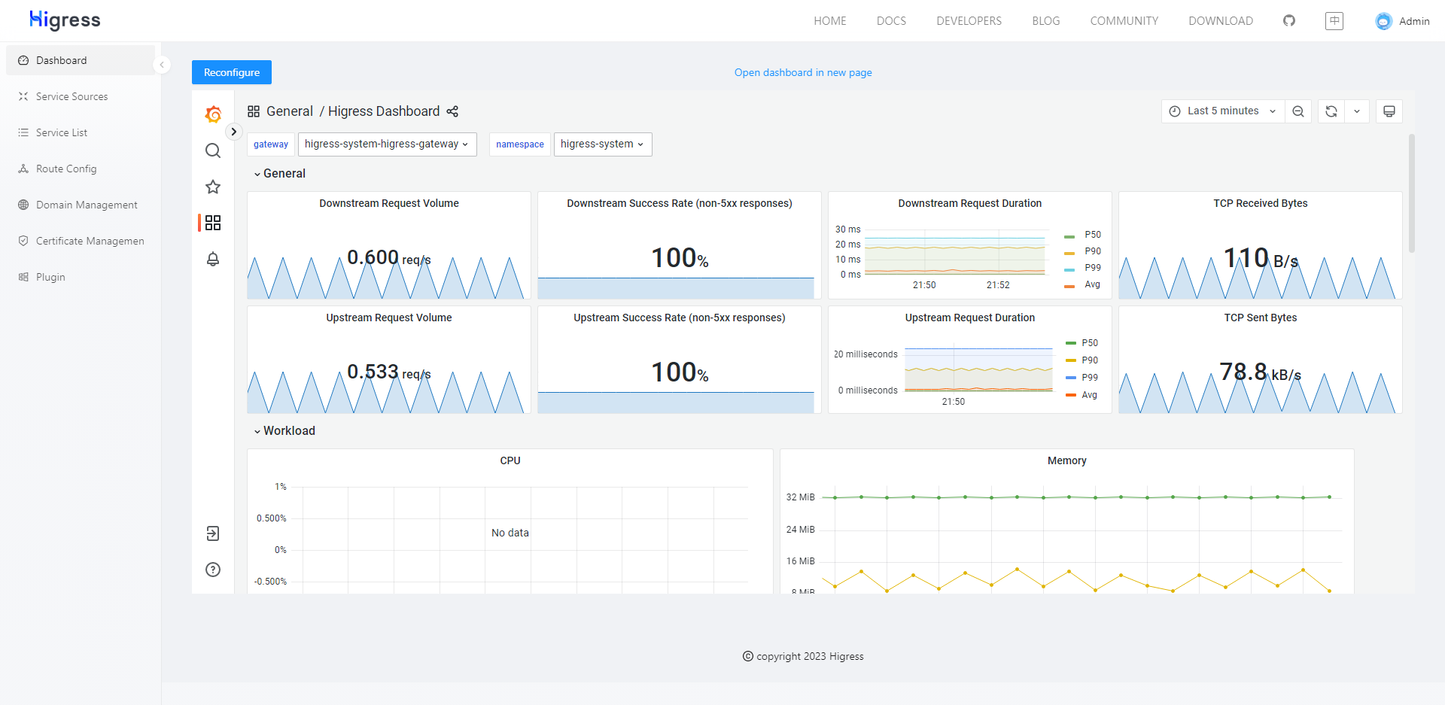The height and width of the screenshot is (705, 1445).
Task: Open the Dashboards grid icon in sidebar
Action: (x=213, y=223)
